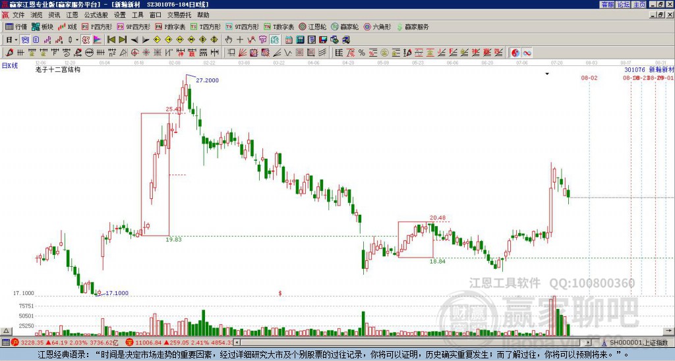Select the Gann fan lines tool
This screenshot has height=361, width=675.
pyautogui.click(x=243, y=53)
